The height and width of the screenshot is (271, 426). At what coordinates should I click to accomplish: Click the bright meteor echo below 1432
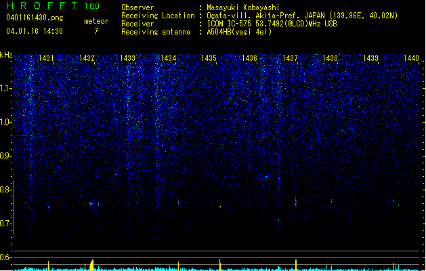click(x=91, y=203)
